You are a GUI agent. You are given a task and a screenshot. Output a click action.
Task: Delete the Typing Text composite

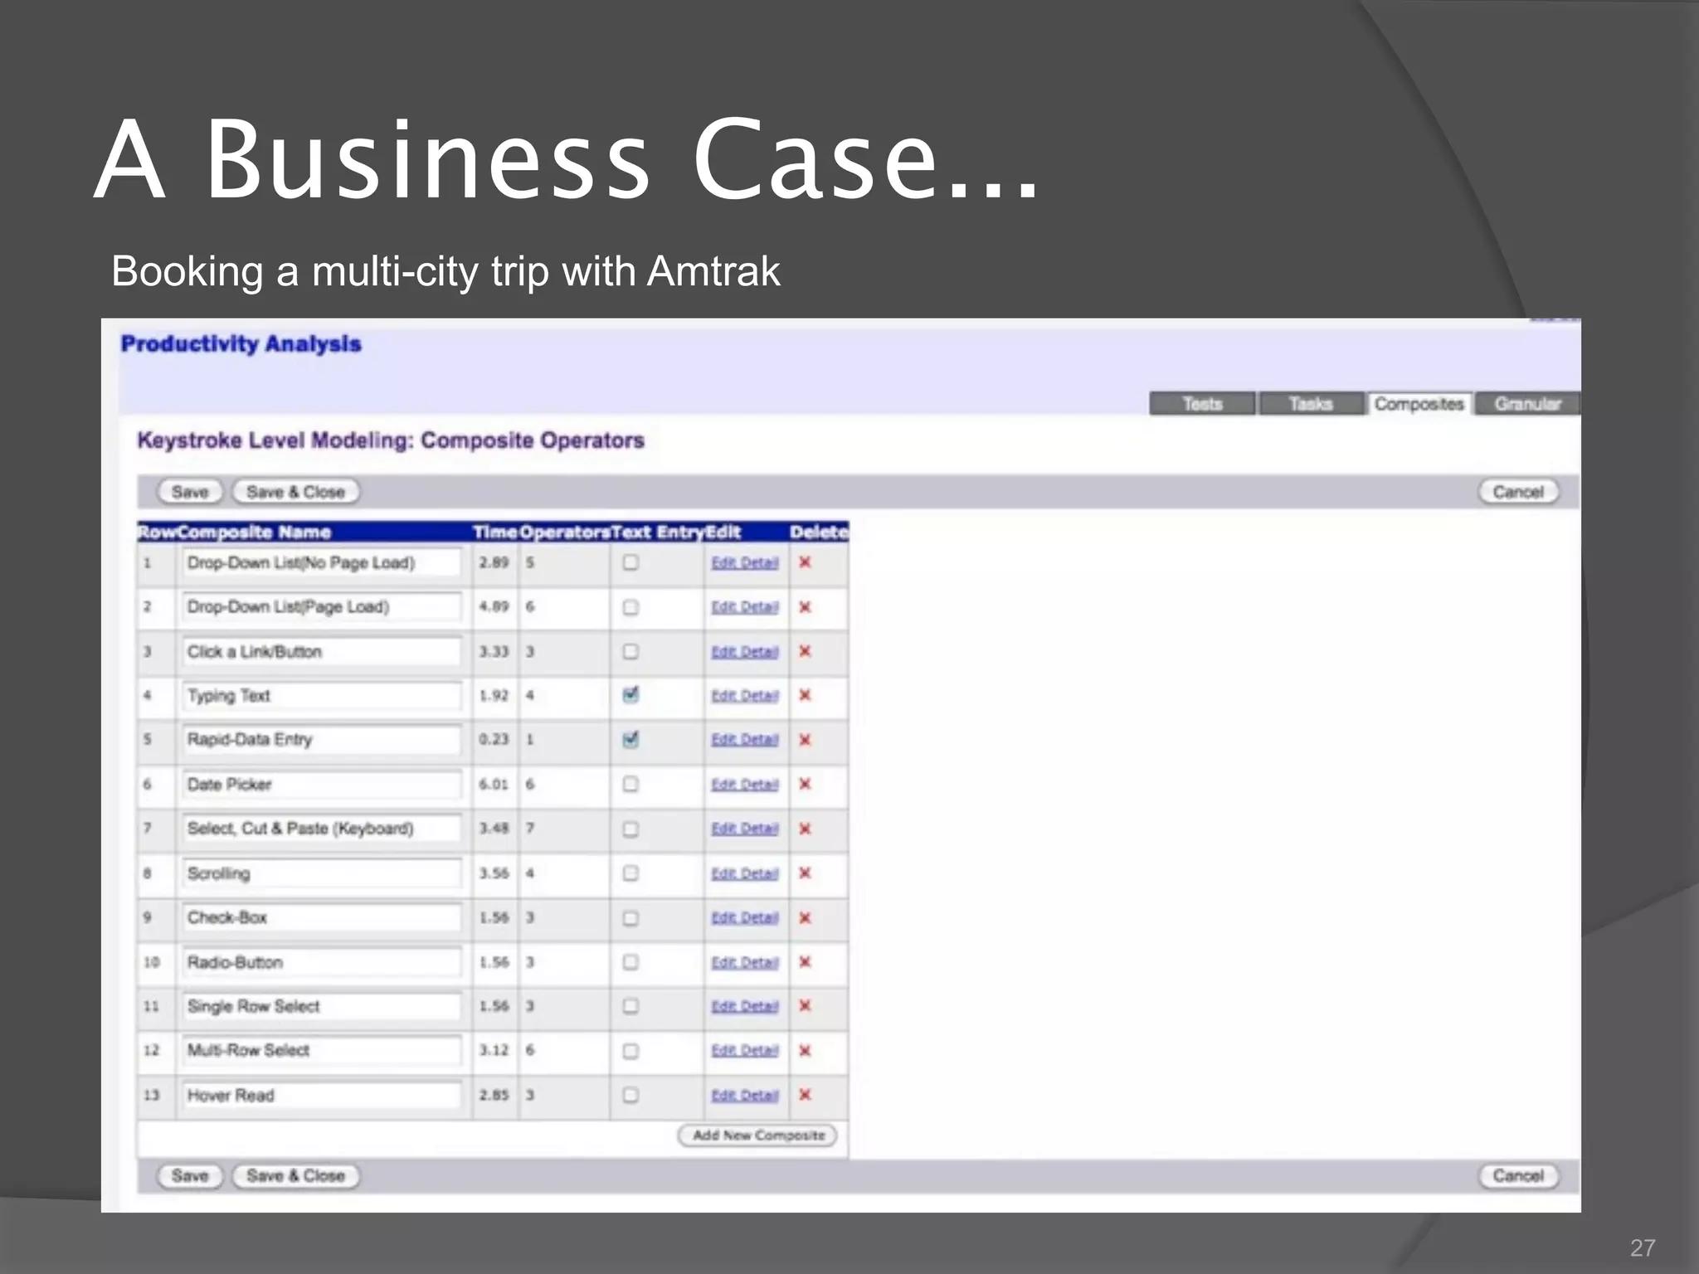[x=804, y=695]
